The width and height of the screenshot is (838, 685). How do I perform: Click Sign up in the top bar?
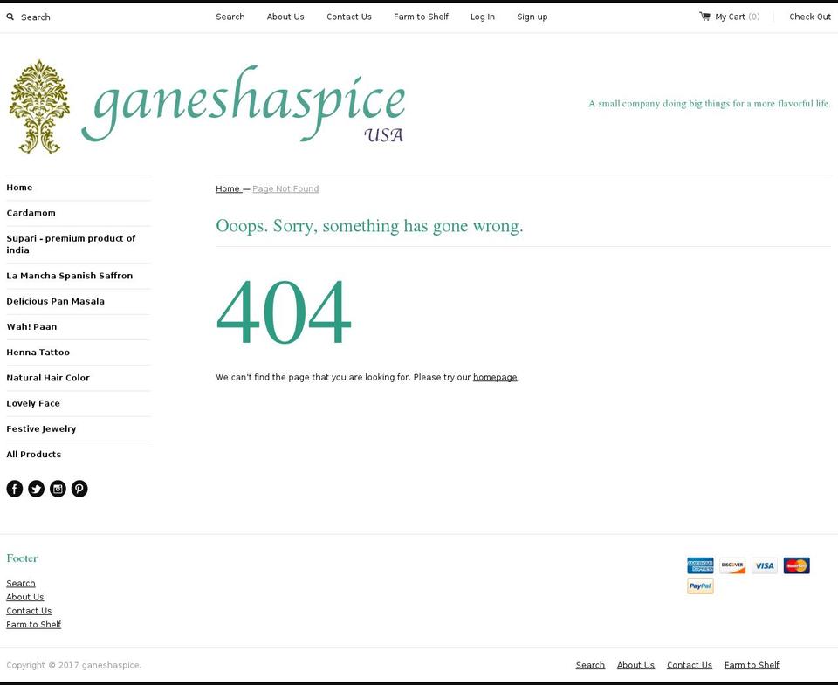pyautogui.click(x=532, y=17)
